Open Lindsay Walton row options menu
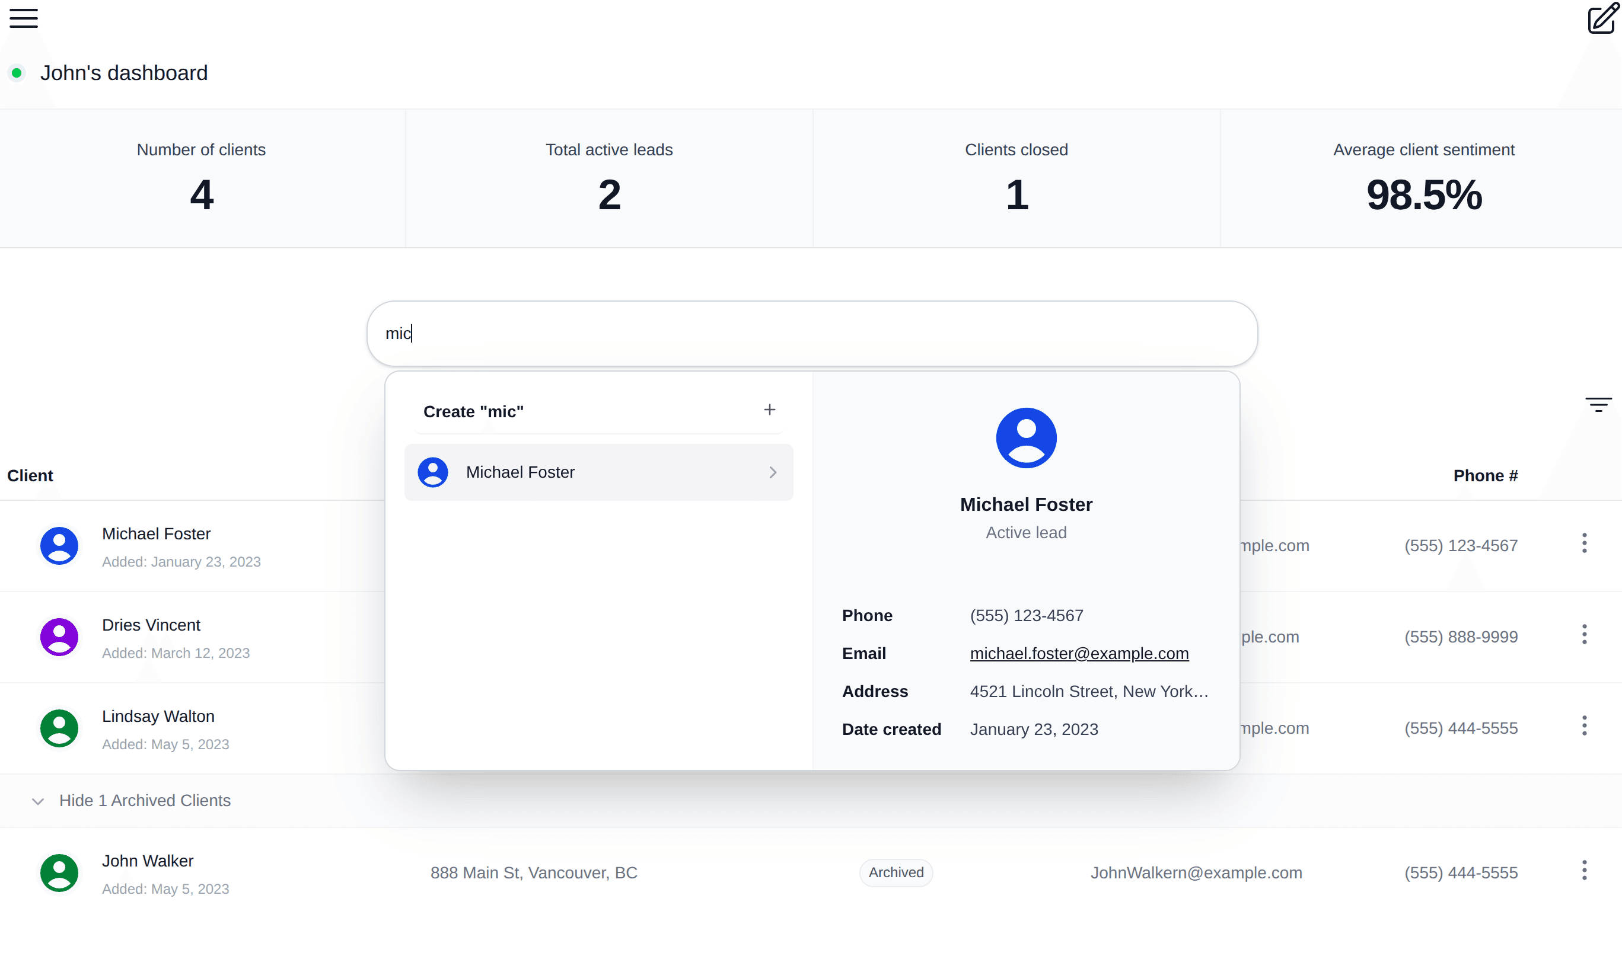This screenshot has width=1622, height=956. pos(1584,726)
